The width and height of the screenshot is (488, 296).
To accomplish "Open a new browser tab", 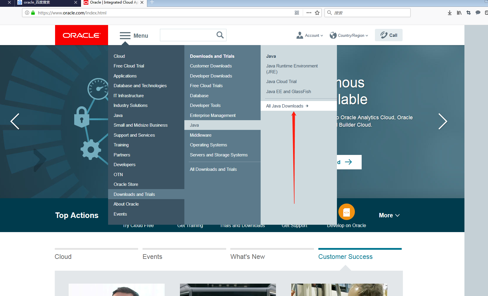I will point(152,2).
